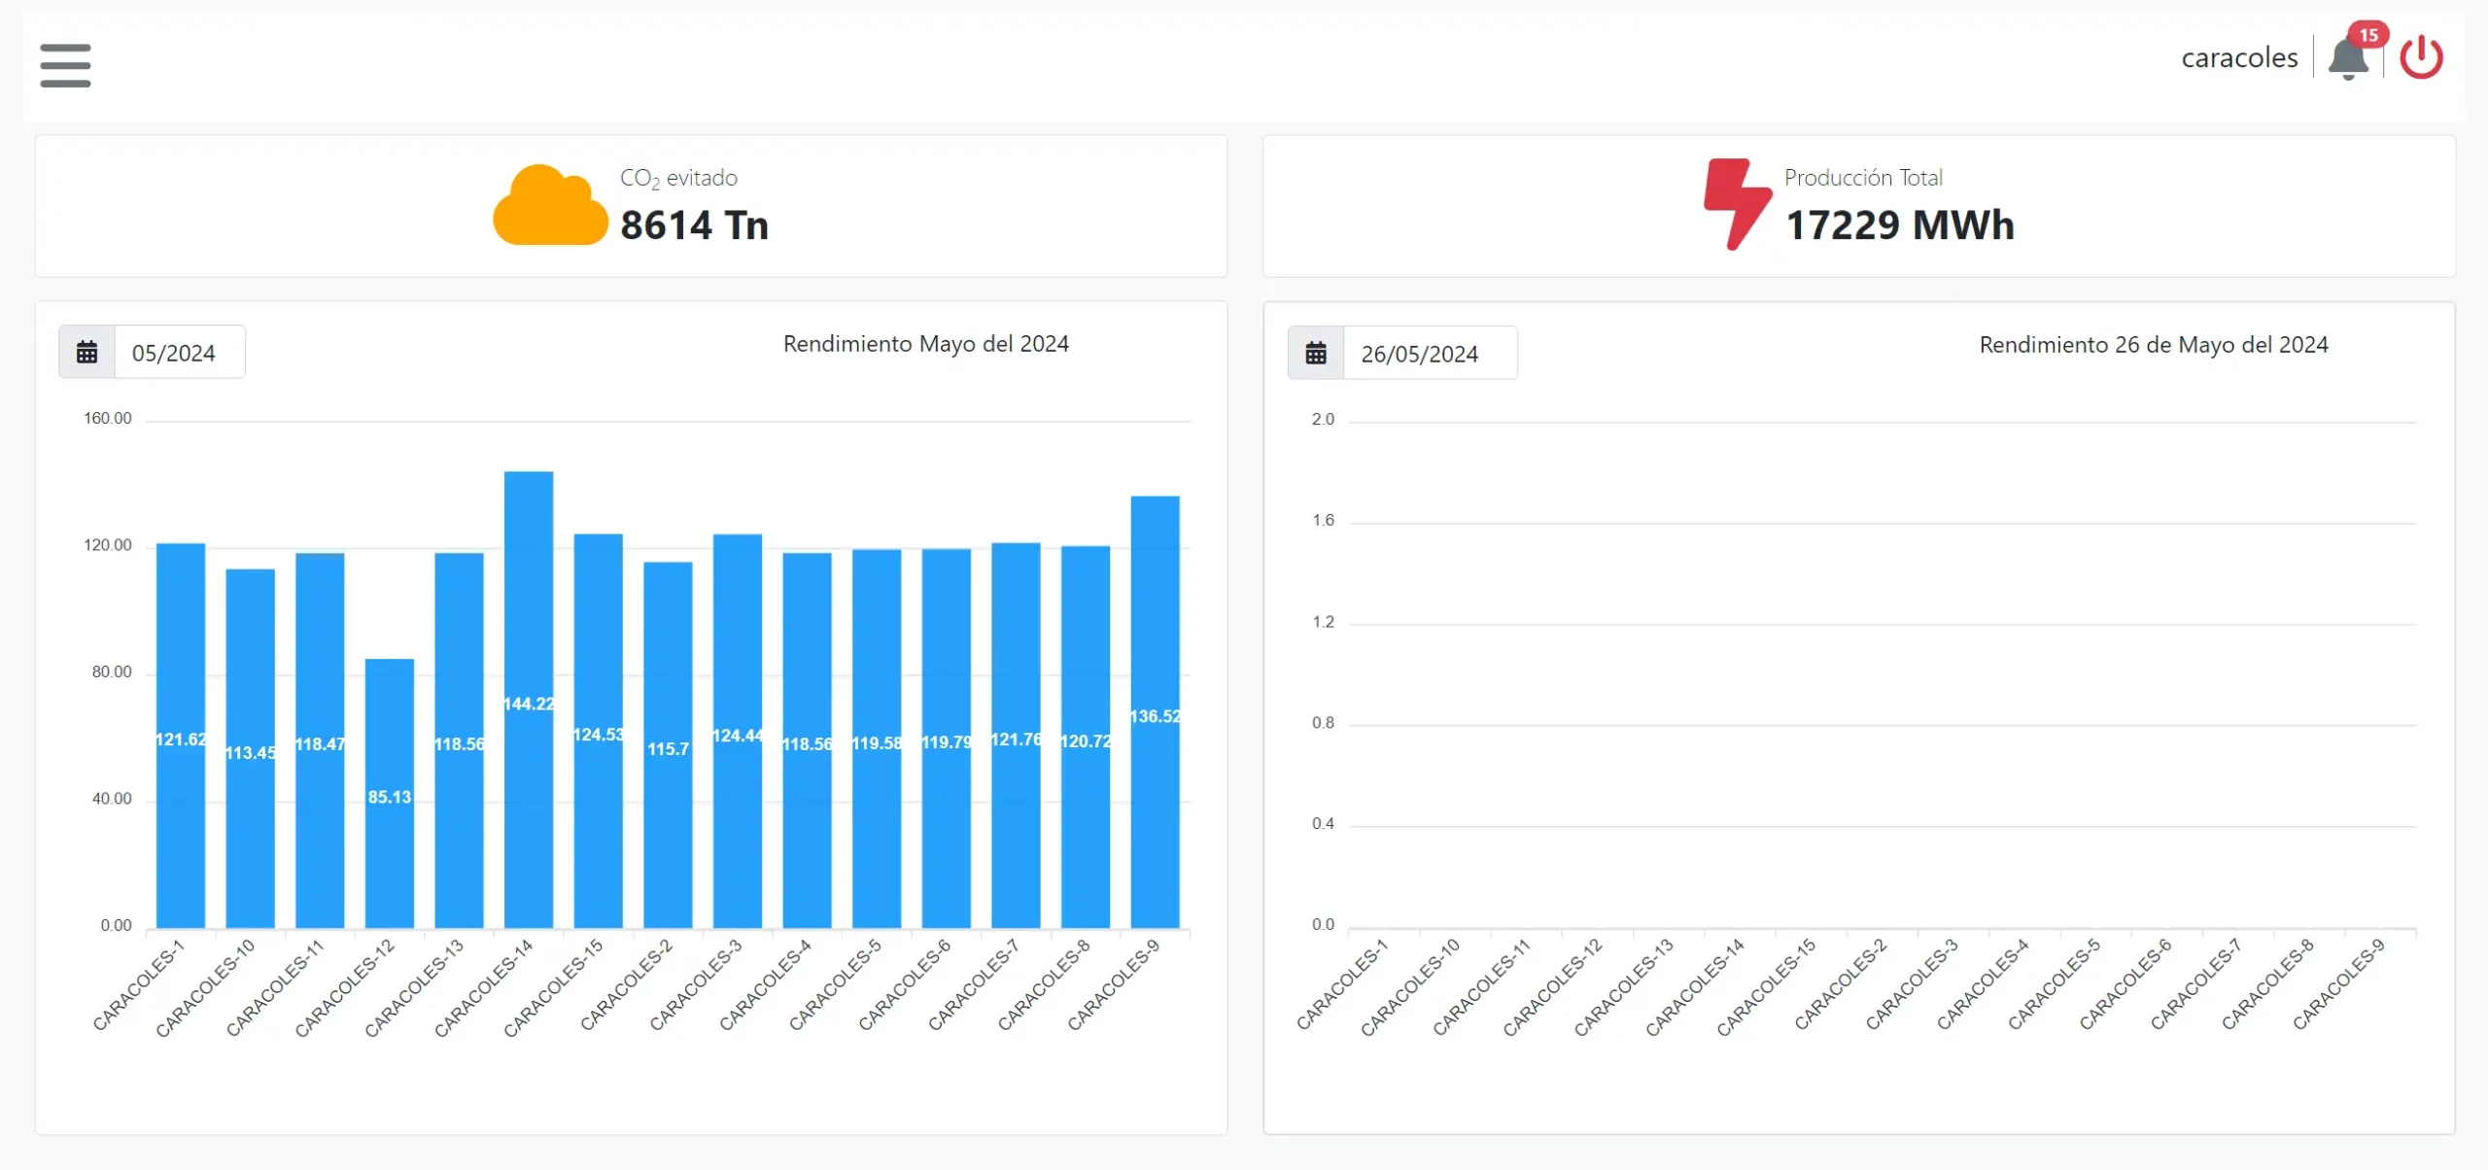Click the red lightning bolt production icon

coord(1737,204)
